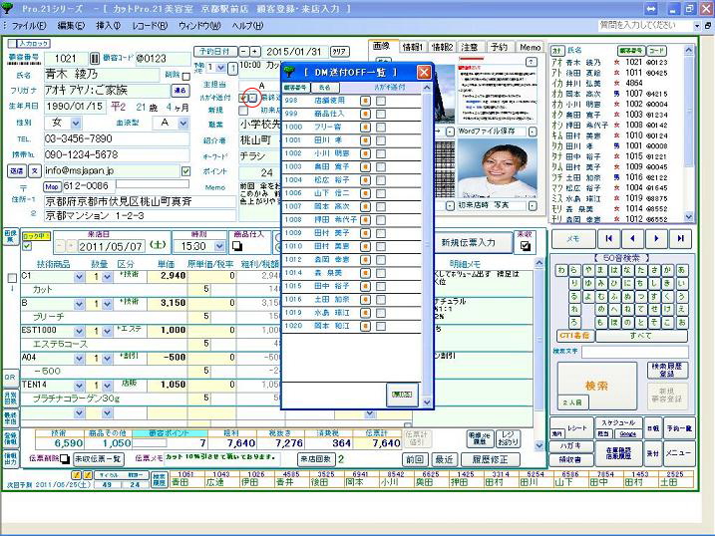Close the DM送付OFF一覧 dialog
Viewport: 715px width, 536px height.
424,72
